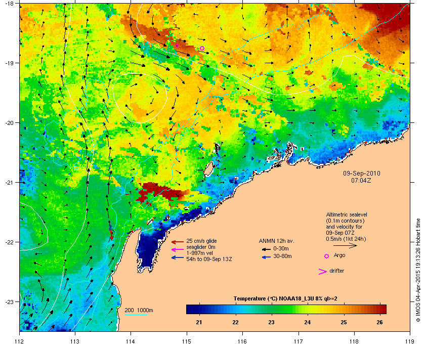Click the '(0.1m contours)' legend line
The height and width of the screenshot is (344, 425).
coord(345,221)
